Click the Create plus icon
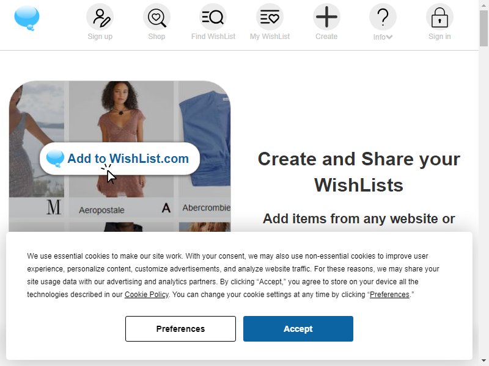Viewport: 489px width, 366px height. (326, 17)
